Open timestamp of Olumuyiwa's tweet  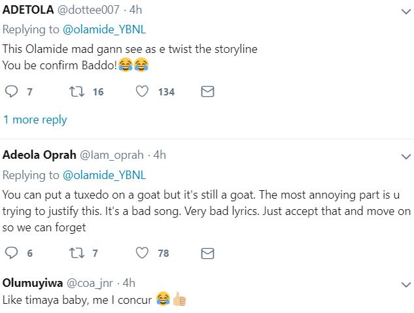click(x=129, y=283)
